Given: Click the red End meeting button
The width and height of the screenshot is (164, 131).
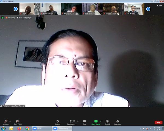Looking at the screenshot, I should (158, 123).
